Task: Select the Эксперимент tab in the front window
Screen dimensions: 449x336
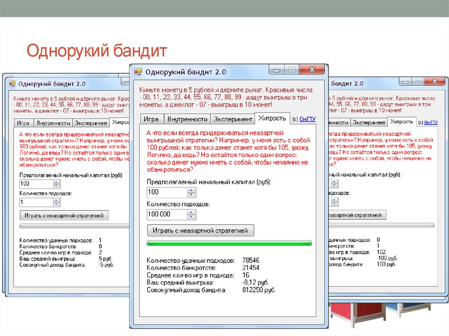Action: (232, 119)
